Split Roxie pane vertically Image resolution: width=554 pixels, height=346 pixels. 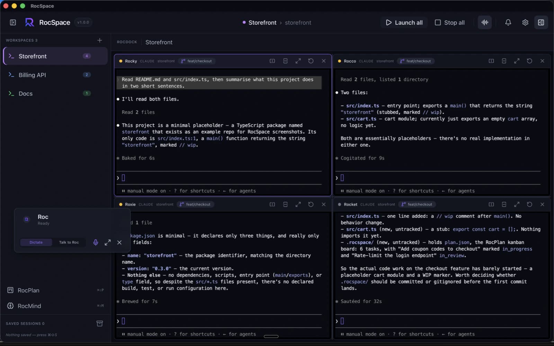tap(272, 204)
